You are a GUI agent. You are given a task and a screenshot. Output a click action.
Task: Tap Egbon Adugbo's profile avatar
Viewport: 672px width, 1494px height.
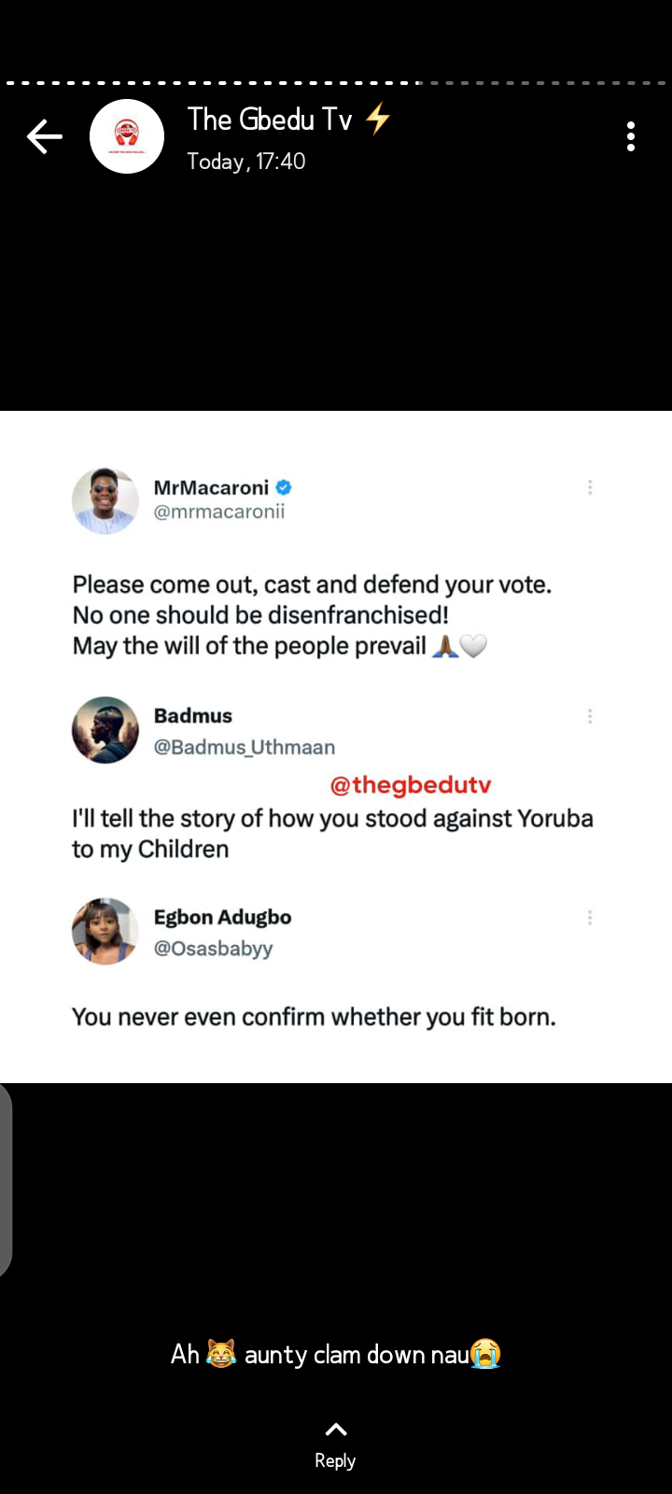[x=105, y=931]
